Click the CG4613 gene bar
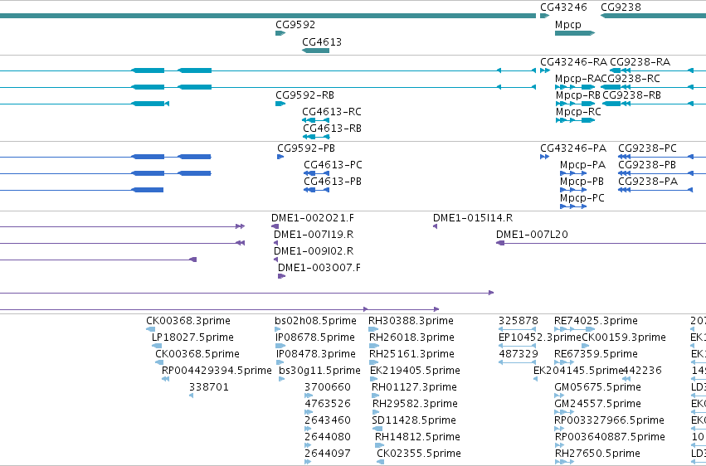The width and height of the screenshot is (706, 466). pyautogui.click(x=315, y=51)
